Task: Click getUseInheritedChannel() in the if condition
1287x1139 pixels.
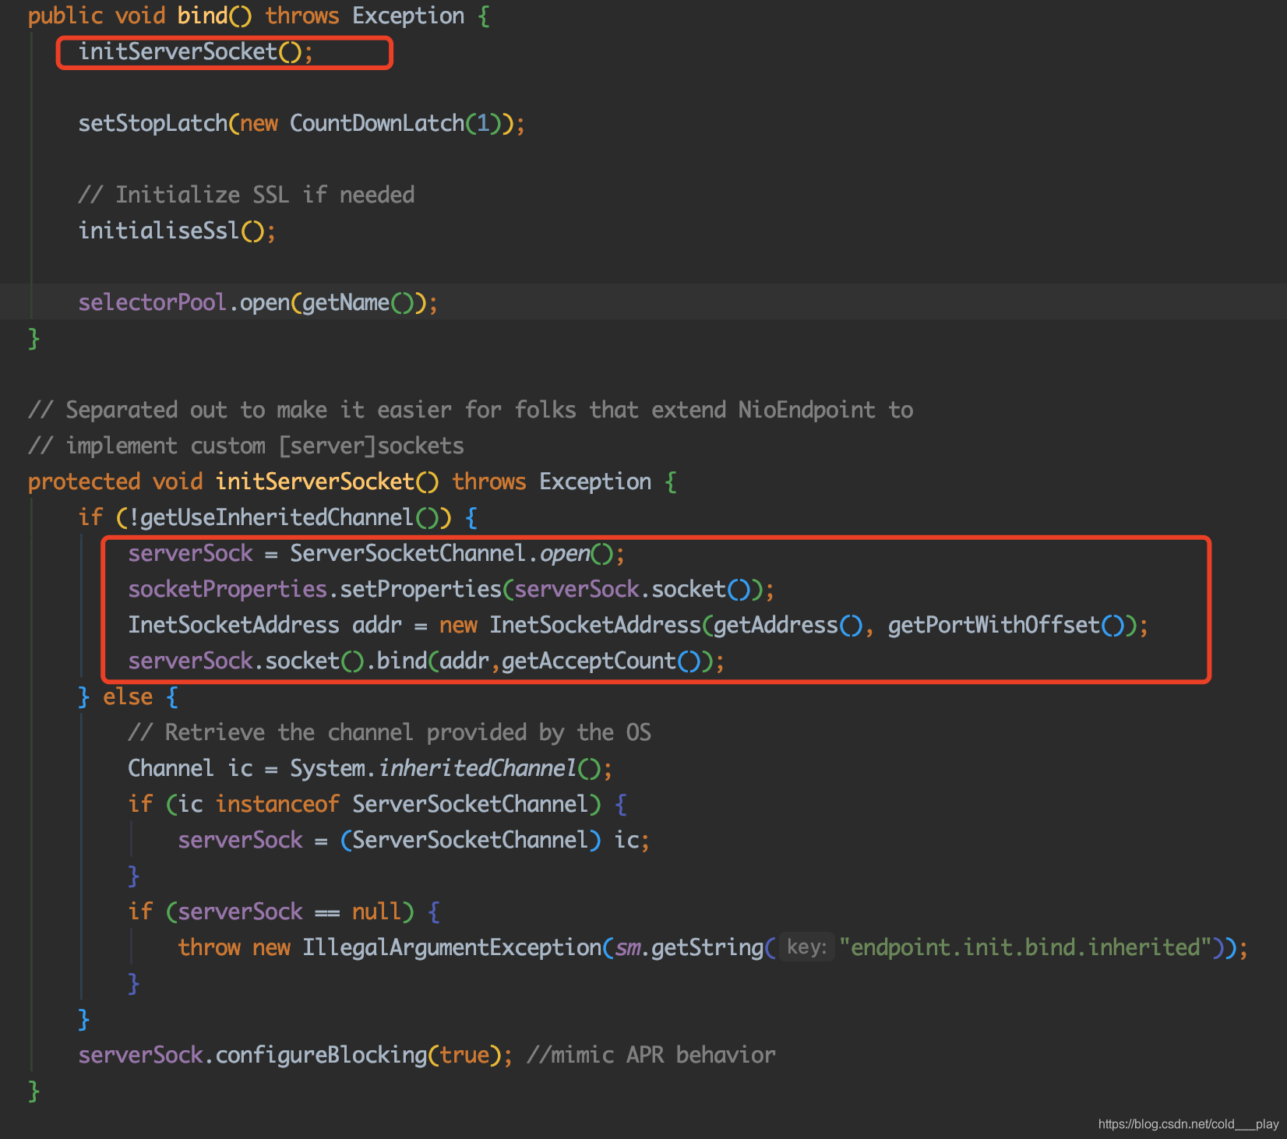Action: (x=290, y=517)
